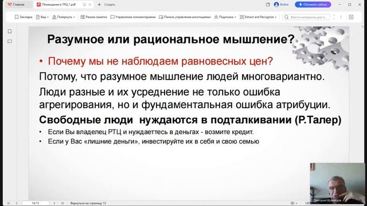Open the bookmarks sidebar panel icon
Screen dimensions: 367x206
click(x=10, y=31)
